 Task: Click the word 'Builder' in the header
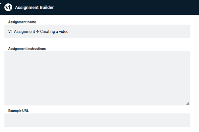click(x=47, y=7)
